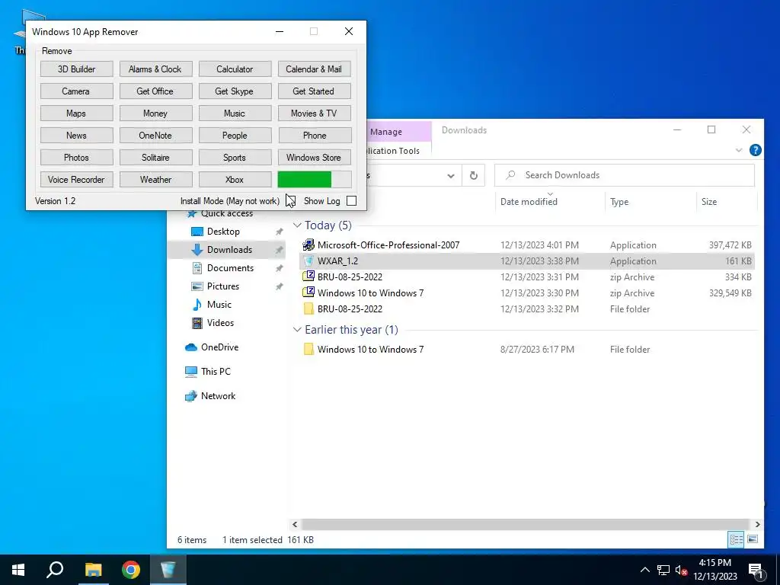Open Downloads in navigation pane
The width and height of the screenshot is (780, 585).
pos(229,250)
